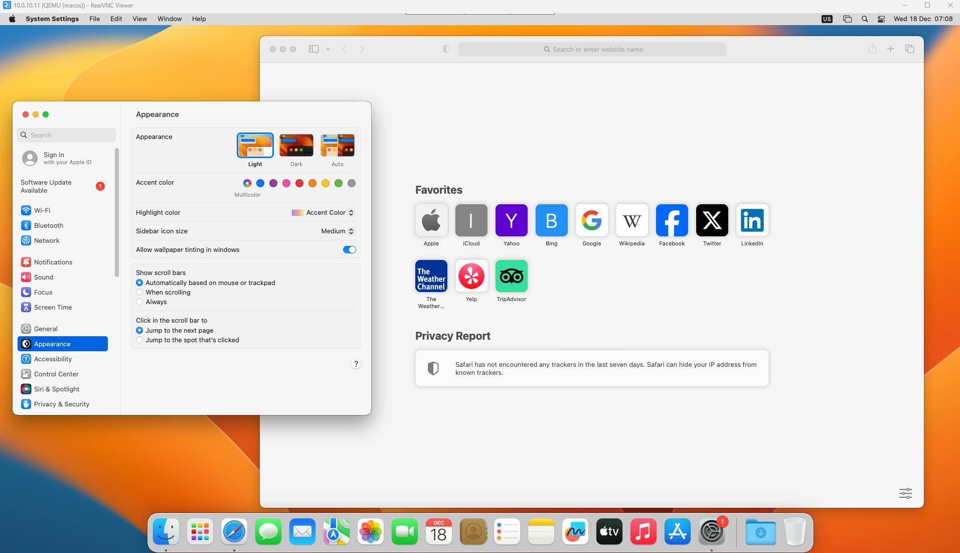The height and width of the screenshot is (553, 960).
Task: Choose Green accent color swatch
Action: pos(339,183)
